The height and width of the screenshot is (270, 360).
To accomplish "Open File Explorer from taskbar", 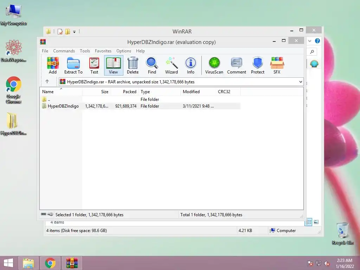I will coord(28,263).
